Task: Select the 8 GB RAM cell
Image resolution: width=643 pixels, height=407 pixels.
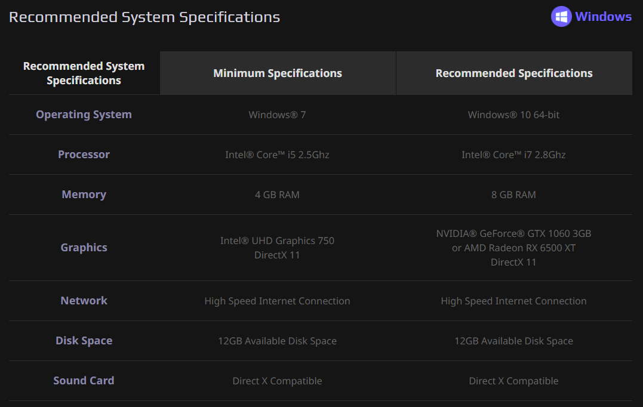Action: tap(513, 195)
